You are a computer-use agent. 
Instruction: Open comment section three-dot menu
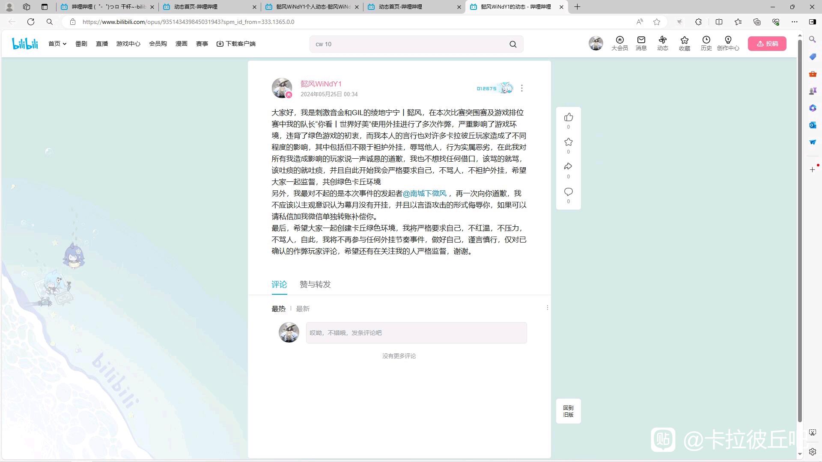coord(547,308)
